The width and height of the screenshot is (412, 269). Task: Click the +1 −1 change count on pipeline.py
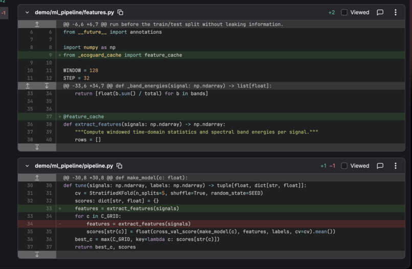point(328,166)
